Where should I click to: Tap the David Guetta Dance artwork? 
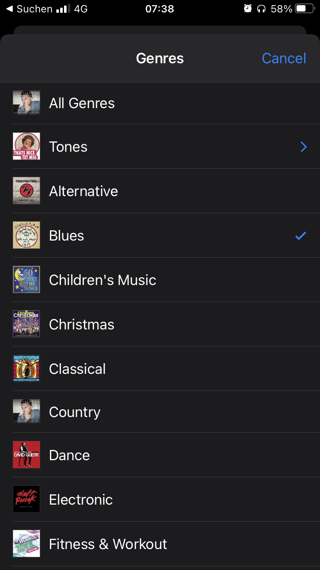pyautogui.click(x=26, y=455)
